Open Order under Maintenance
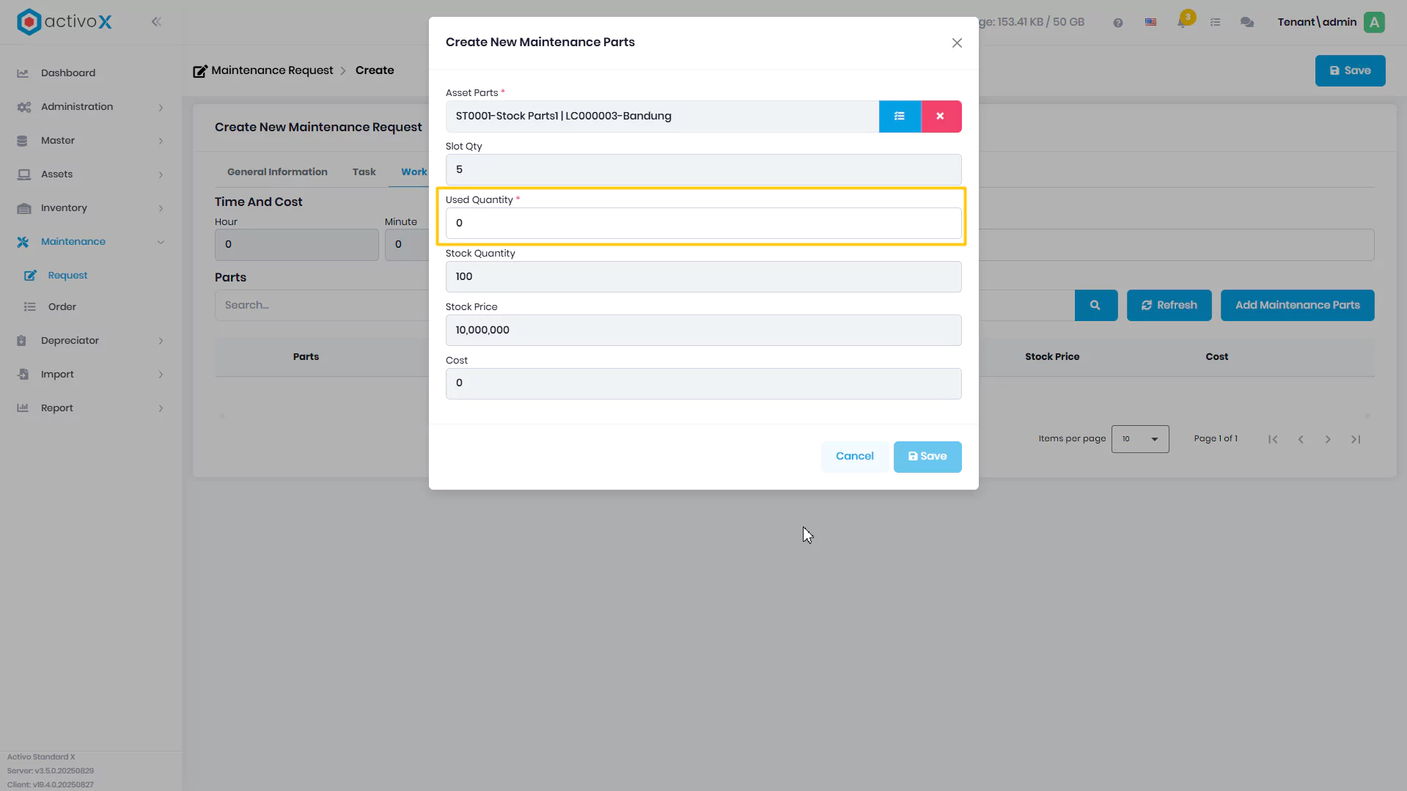The width and height of the screenshot is (1407, 791). (x=62, y=307)
